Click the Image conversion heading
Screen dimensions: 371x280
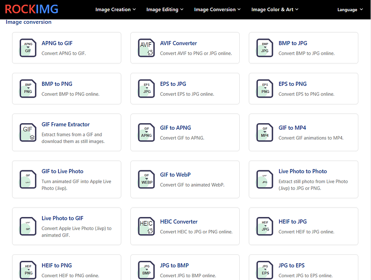pyautogui.click(x=29, y=22)
